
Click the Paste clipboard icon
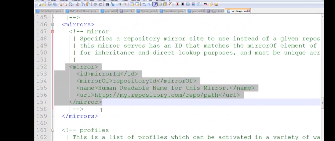click(x=88, y=4)
